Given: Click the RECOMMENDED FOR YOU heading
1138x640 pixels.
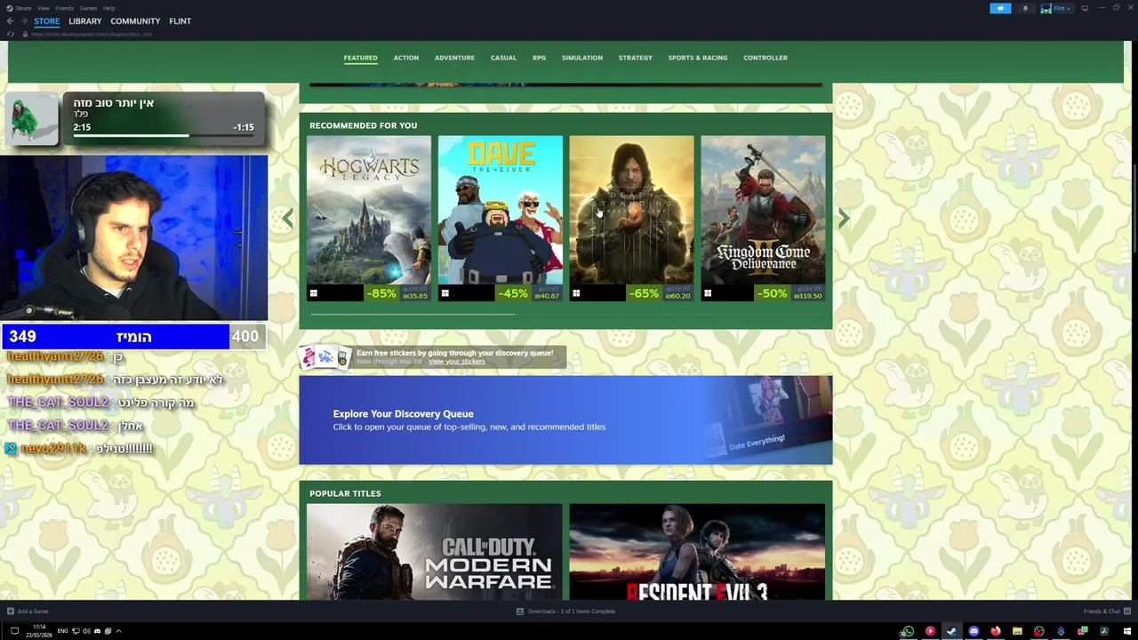Looking at the screenshot, I should [x=363, y=125].
